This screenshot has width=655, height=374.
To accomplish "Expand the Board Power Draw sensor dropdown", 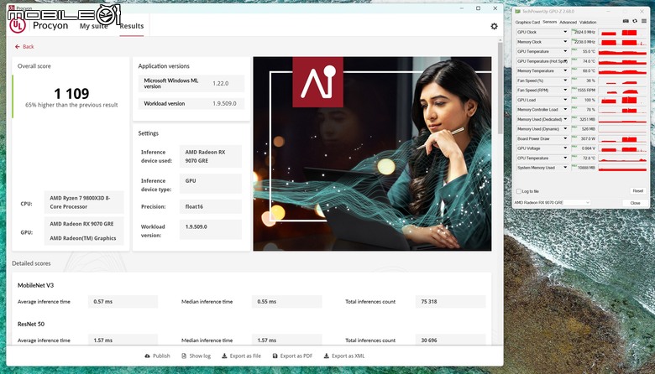I will (x=565, y=138).
